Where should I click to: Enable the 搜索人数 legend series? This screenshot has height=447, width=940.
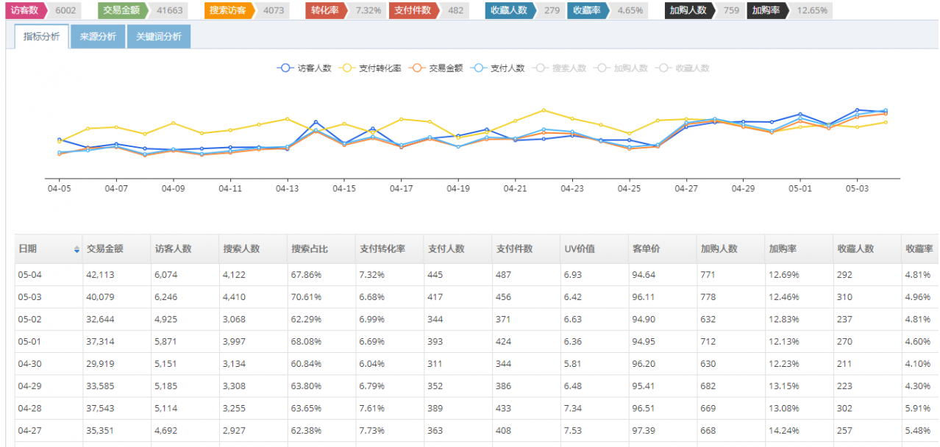(x=560, y=68)
